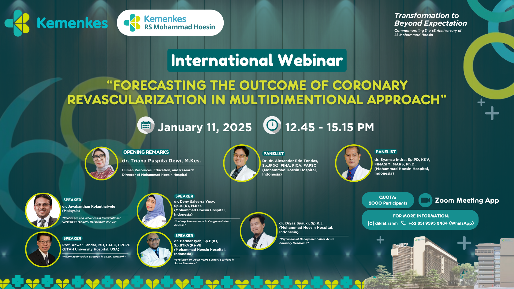Viewport: 514px width, 289px height.
Task: Select Dr. Alexander Edo Tondas's portrait
Action: 242,163
